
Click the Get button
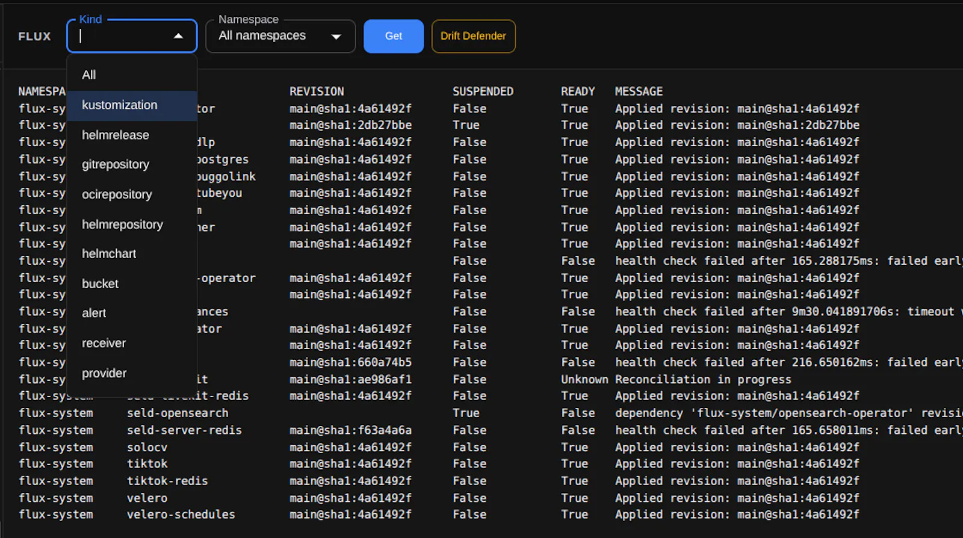394,36
